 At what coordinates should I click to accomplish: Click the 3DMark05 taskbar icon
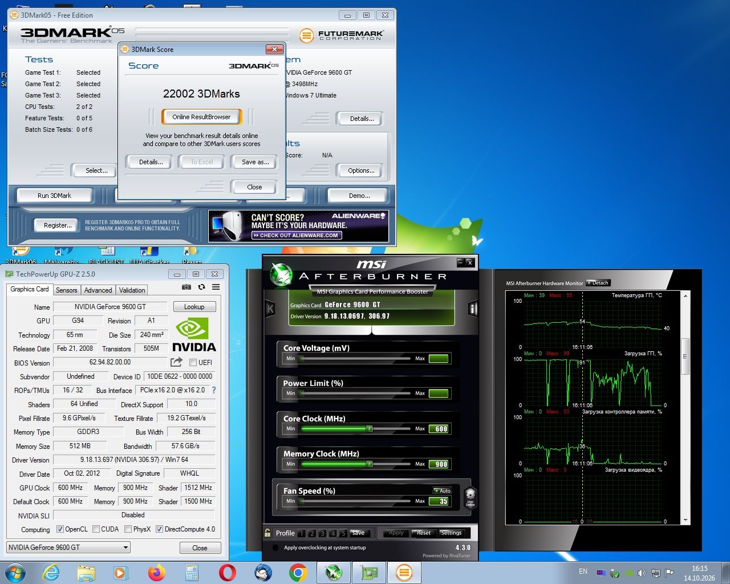404,573
